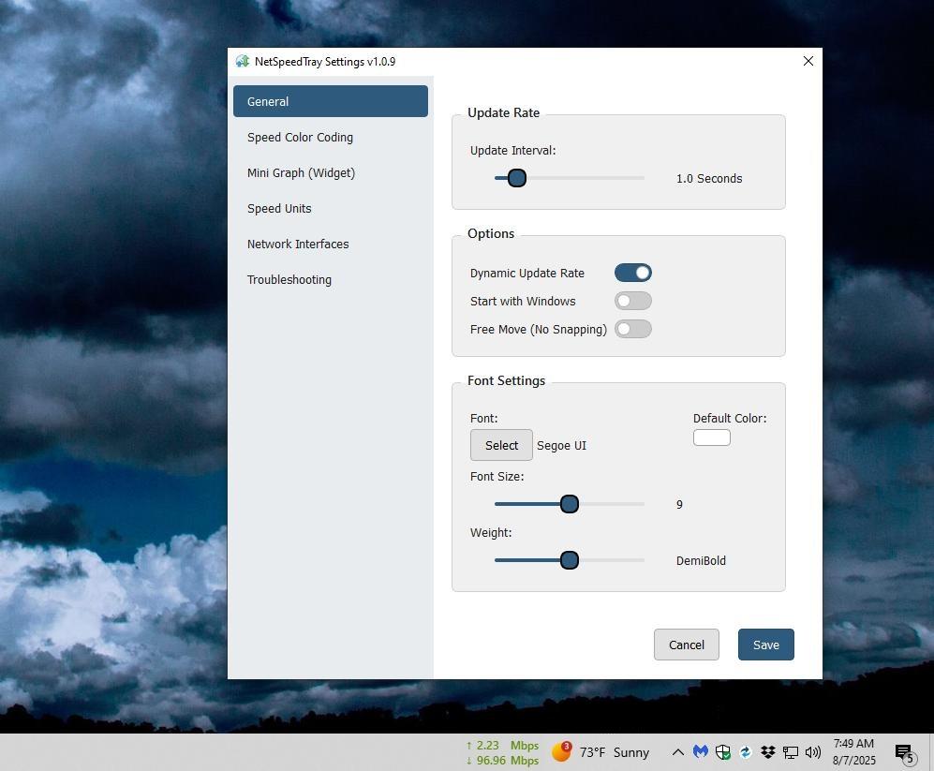Image resolution: width=934 pixels, height=771 pixels.
Task: Turn on Free Move (No Snapping)
Action: tap(633, 329)
